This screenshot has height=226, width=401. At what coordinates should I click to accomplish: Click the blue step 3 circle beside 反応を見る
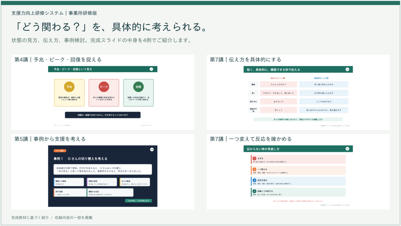pos(254,180)
